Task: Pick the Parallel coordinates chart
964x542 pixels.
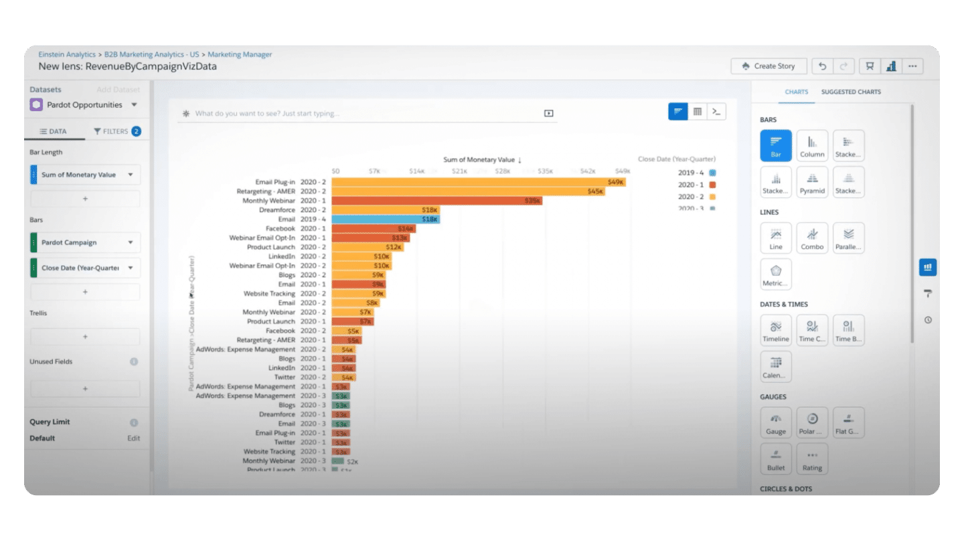Action: coord(848,238)
